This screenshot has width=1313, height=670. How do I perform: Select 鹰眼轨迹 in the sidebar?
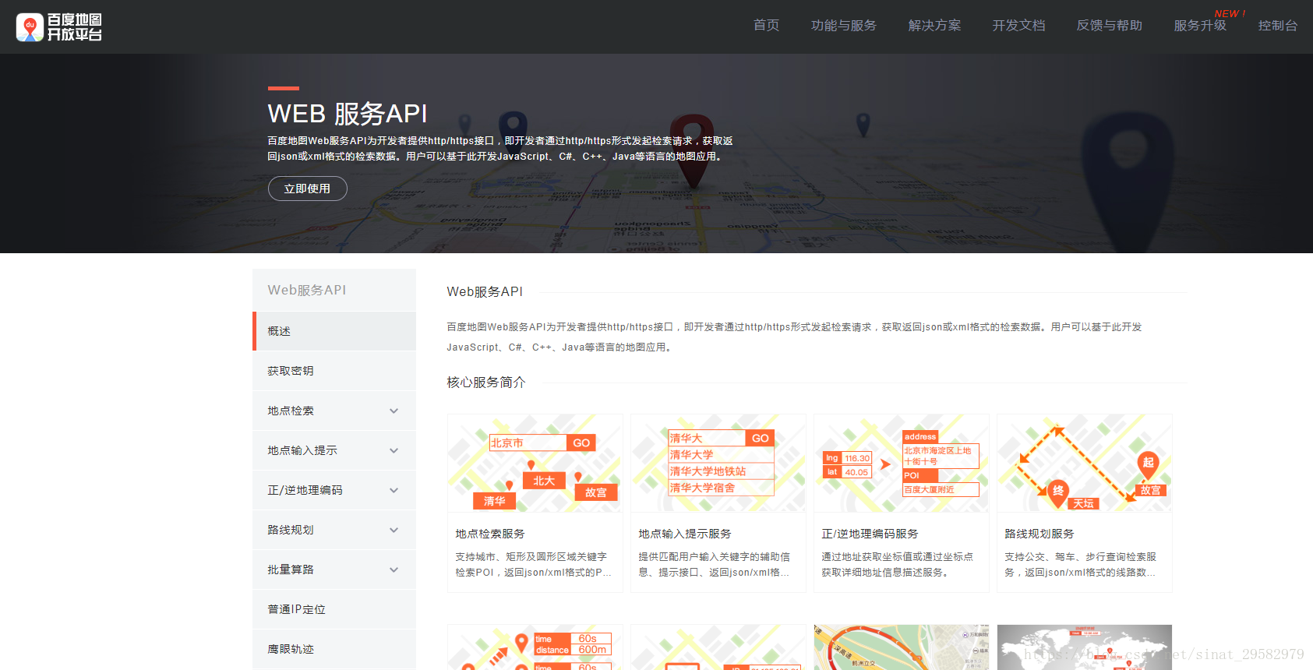tap(334, 649)
